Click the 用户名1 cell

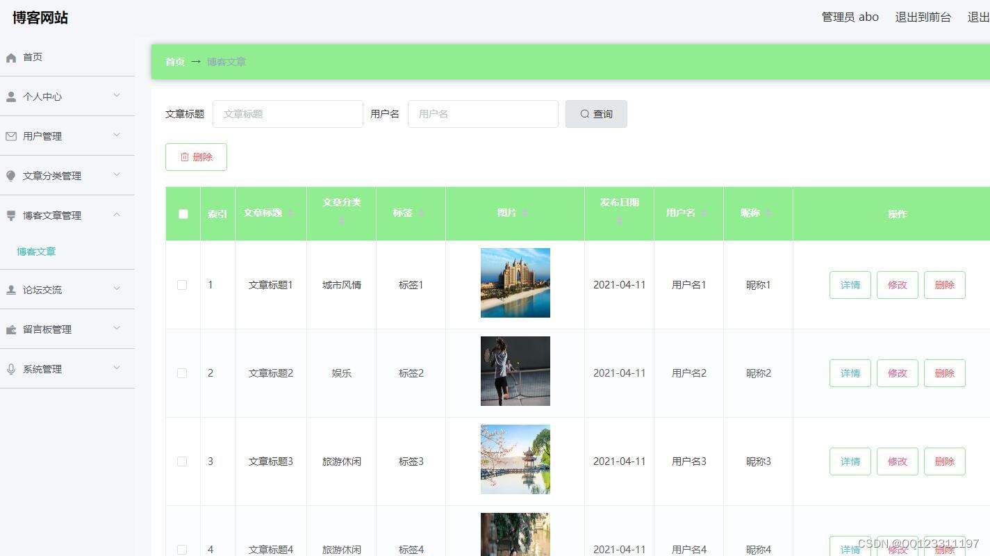689,285
